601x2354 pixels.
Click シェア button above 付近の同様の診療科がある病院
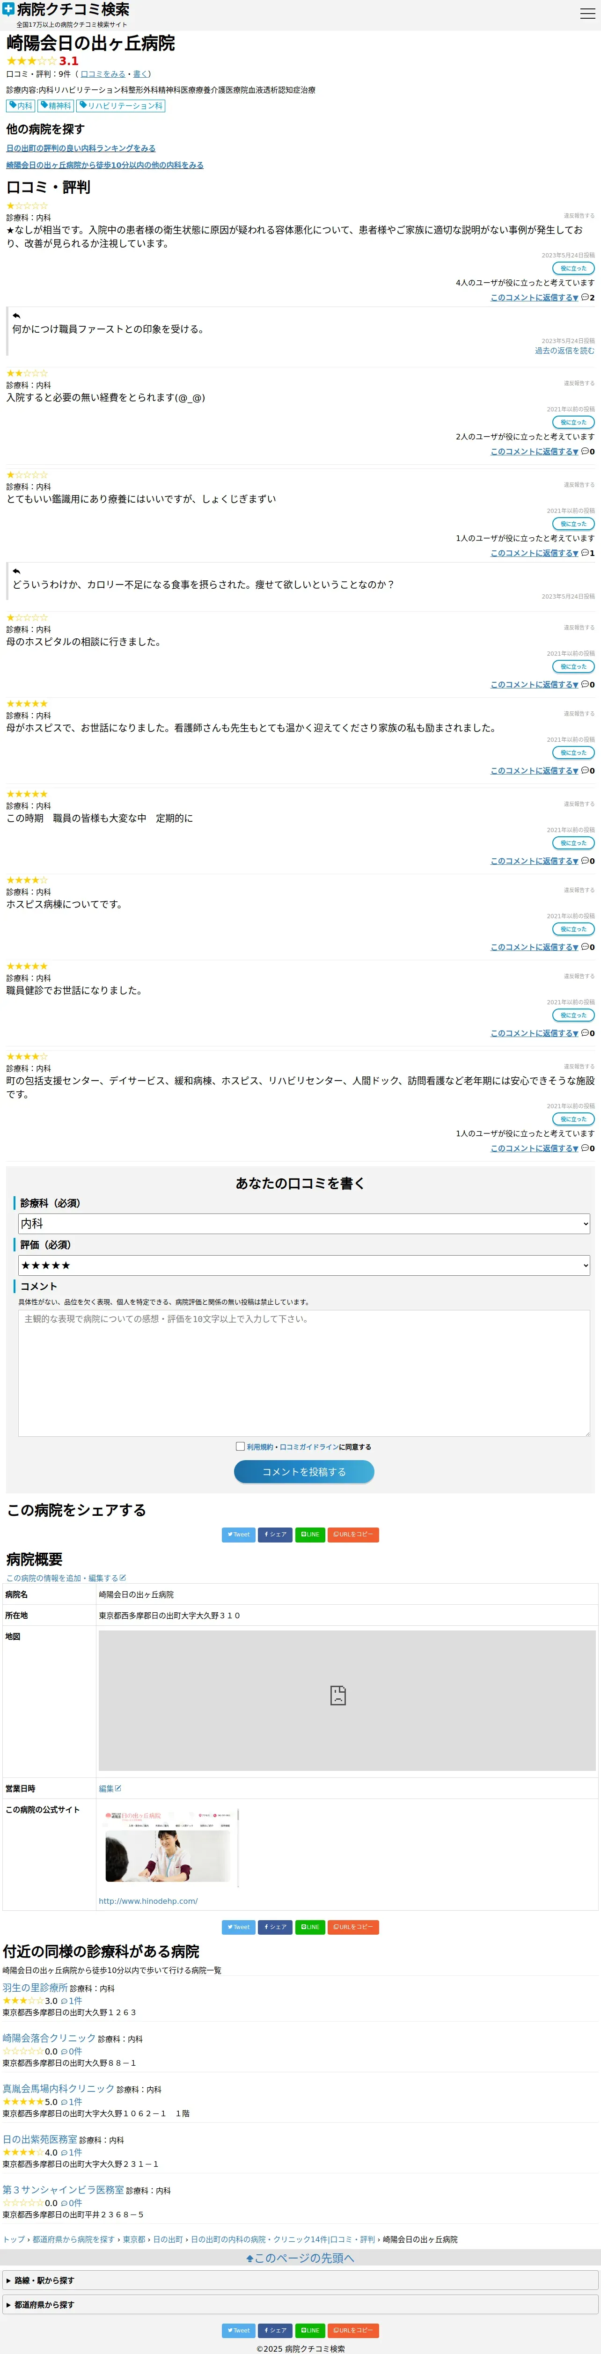(x=275, y=1927)
